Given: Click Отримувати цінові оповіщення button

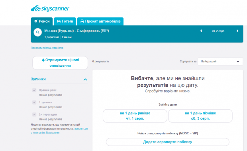Looking at the screenshot, I should click(60, 63).
